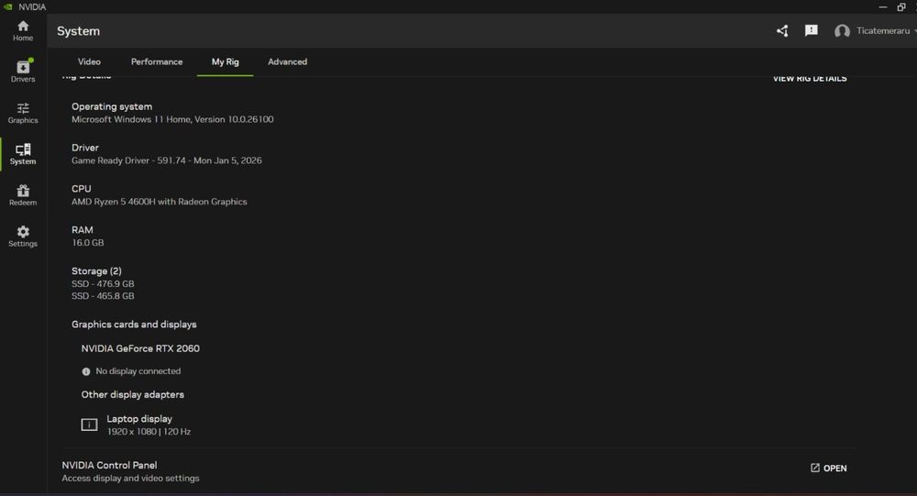
Task: Click 1920 x 1080 | 120 Hz text
Action: click(x=149, y=432)
